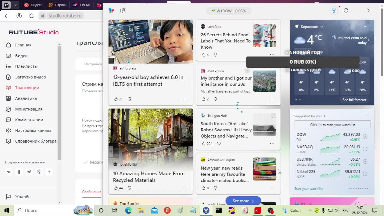Open the tab counter showing 12
This screenshot has width=384, height=216.
(x=6, y=5)
